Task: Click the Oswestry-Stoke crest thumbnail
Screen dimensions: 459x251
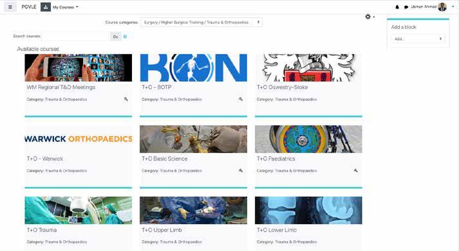Action: pos(308,67)
